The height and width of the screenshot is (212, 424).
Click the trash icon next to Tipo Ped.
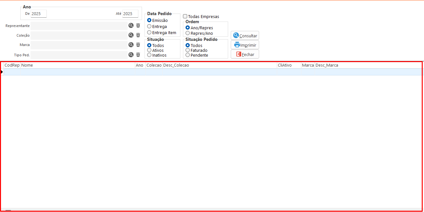pos(138,55)
